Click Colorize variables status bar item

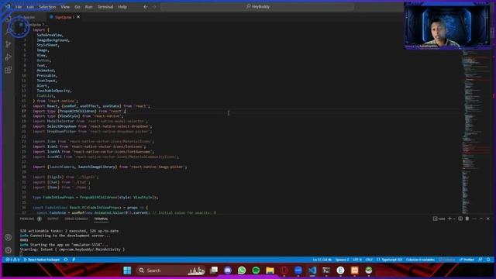point(420,260)
